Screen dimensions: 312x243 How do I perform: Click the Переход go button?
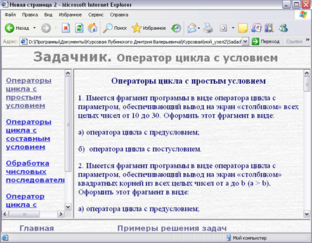(266, 41)
